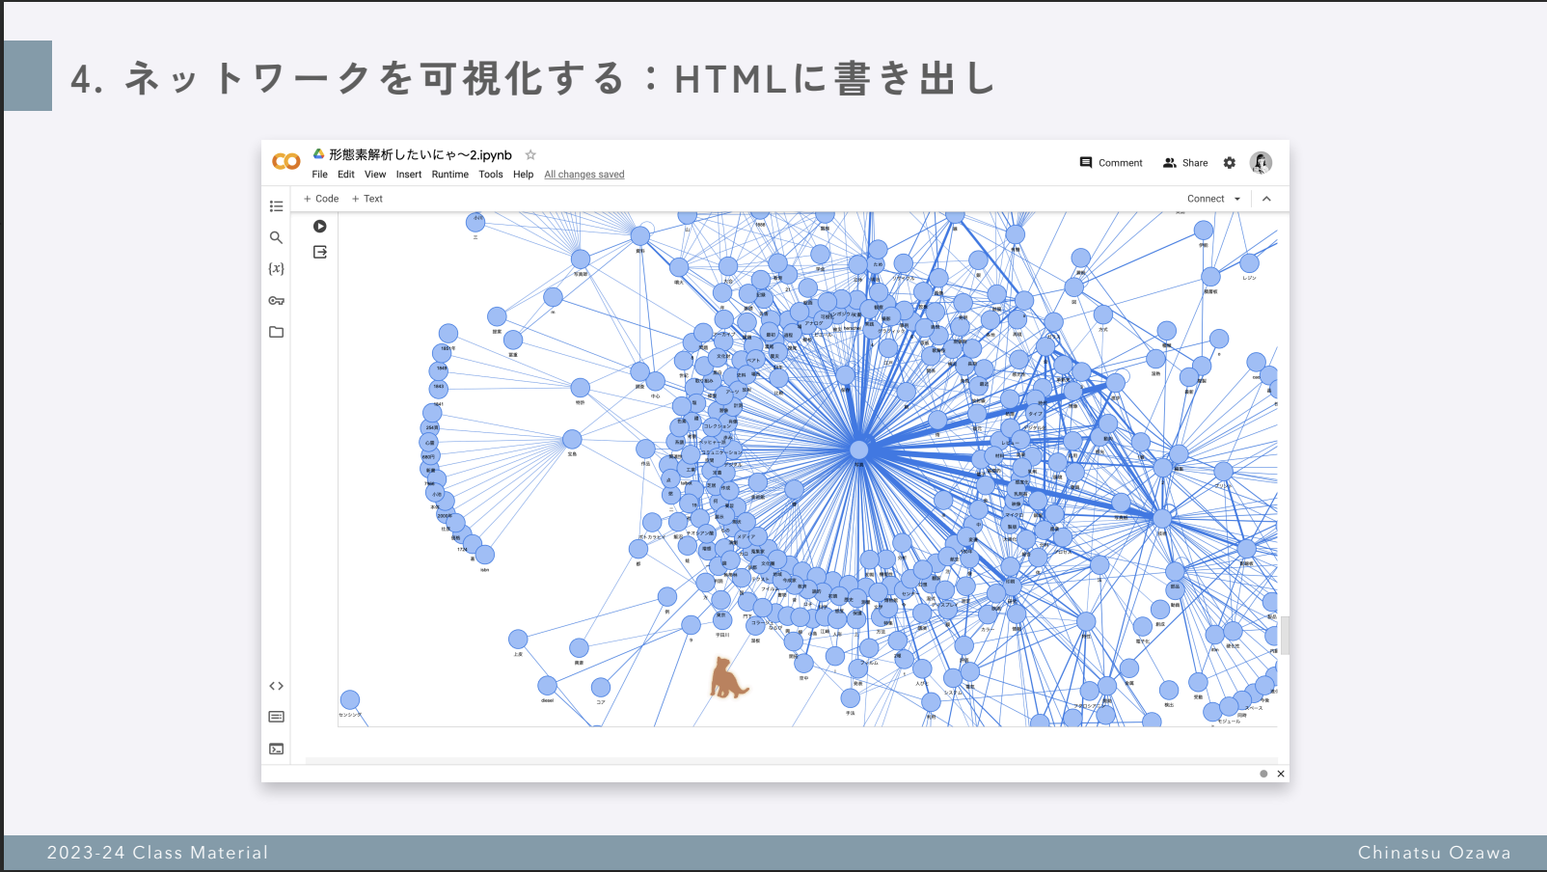Open the table of contents sidebar icon
The width and height of the screenshot is (1547, 872).
[x=277, y=206]
